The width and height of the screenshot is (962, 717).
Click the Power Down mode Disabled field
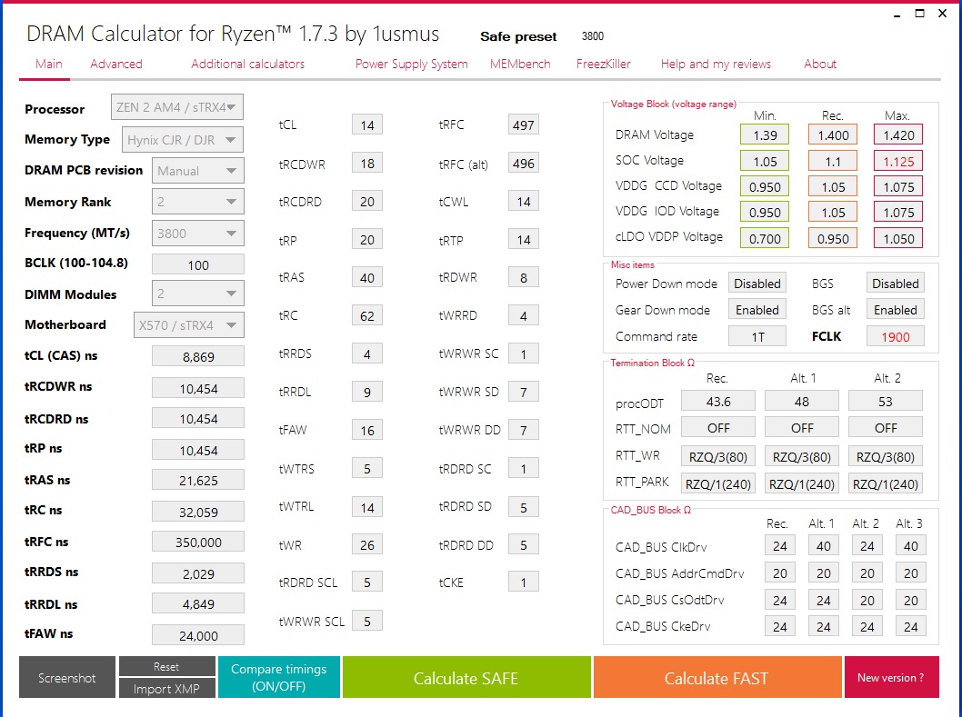coord(757,284)
